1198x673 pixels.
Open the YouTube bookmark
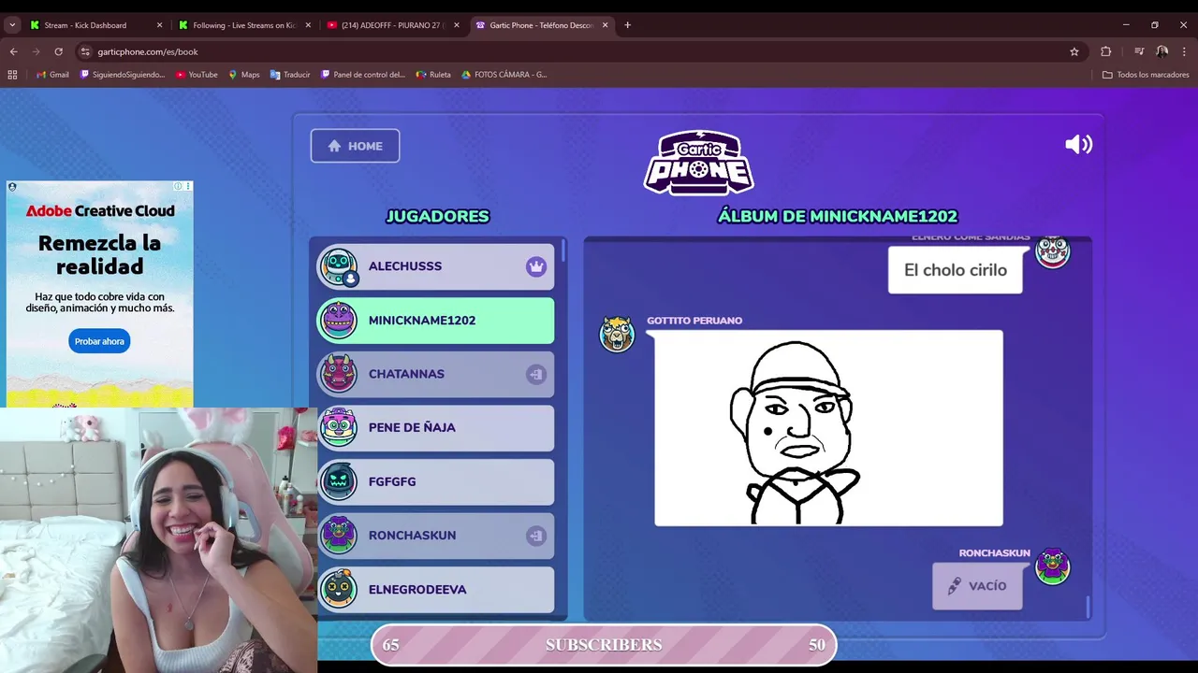(197, 75)
